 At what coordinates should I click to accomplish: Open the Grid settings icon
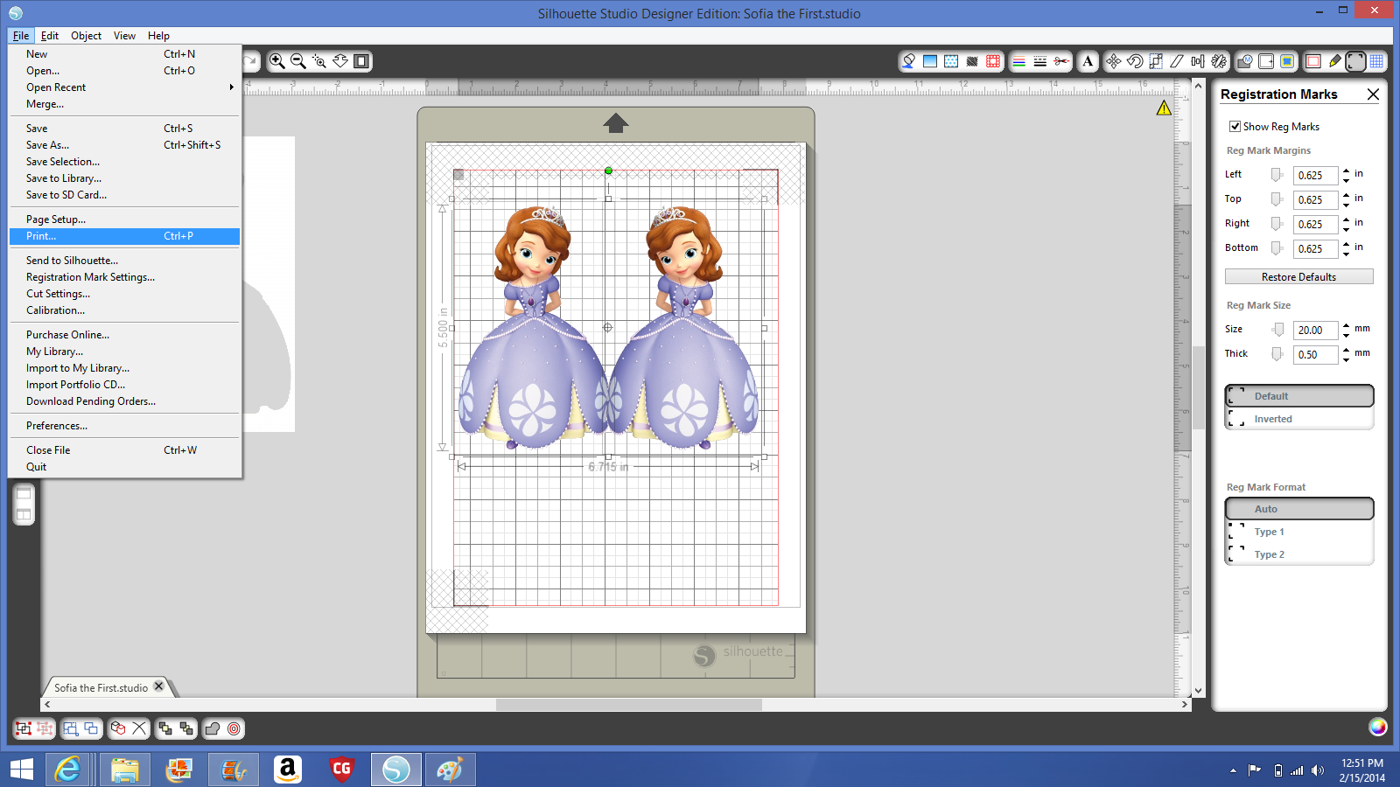[x=1376, y=61]
